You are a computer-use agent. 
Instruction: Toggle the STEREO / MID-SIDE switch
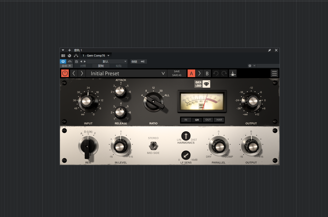coord(153,146)
